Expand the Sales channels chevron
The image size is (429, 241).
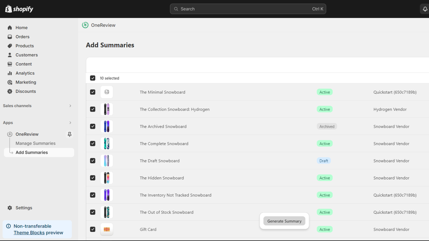point(70,106)
